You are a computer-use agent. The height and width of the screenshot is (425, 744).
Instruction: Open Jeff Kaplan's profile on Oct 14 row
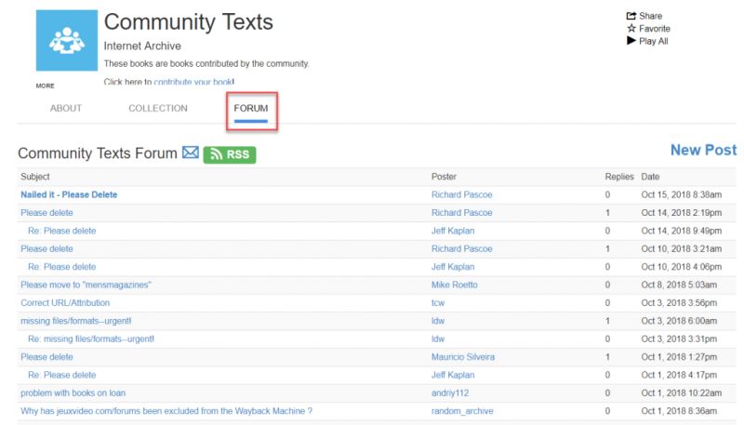coord(453,231)
